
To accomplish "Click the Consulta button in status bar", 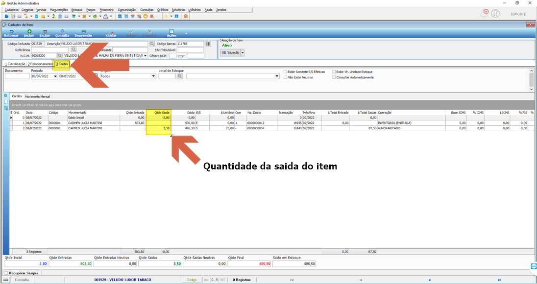I will 22,280.
